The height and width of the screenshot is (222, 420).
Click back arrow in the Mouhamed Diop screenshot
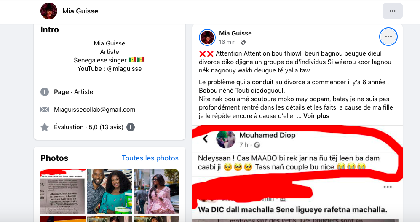point(206,139)
